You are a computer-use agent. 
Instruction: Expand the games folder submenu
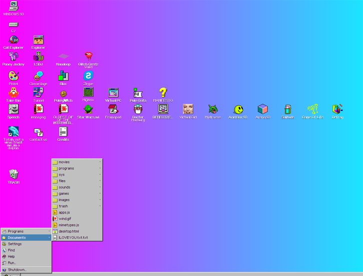coord(77,193)
